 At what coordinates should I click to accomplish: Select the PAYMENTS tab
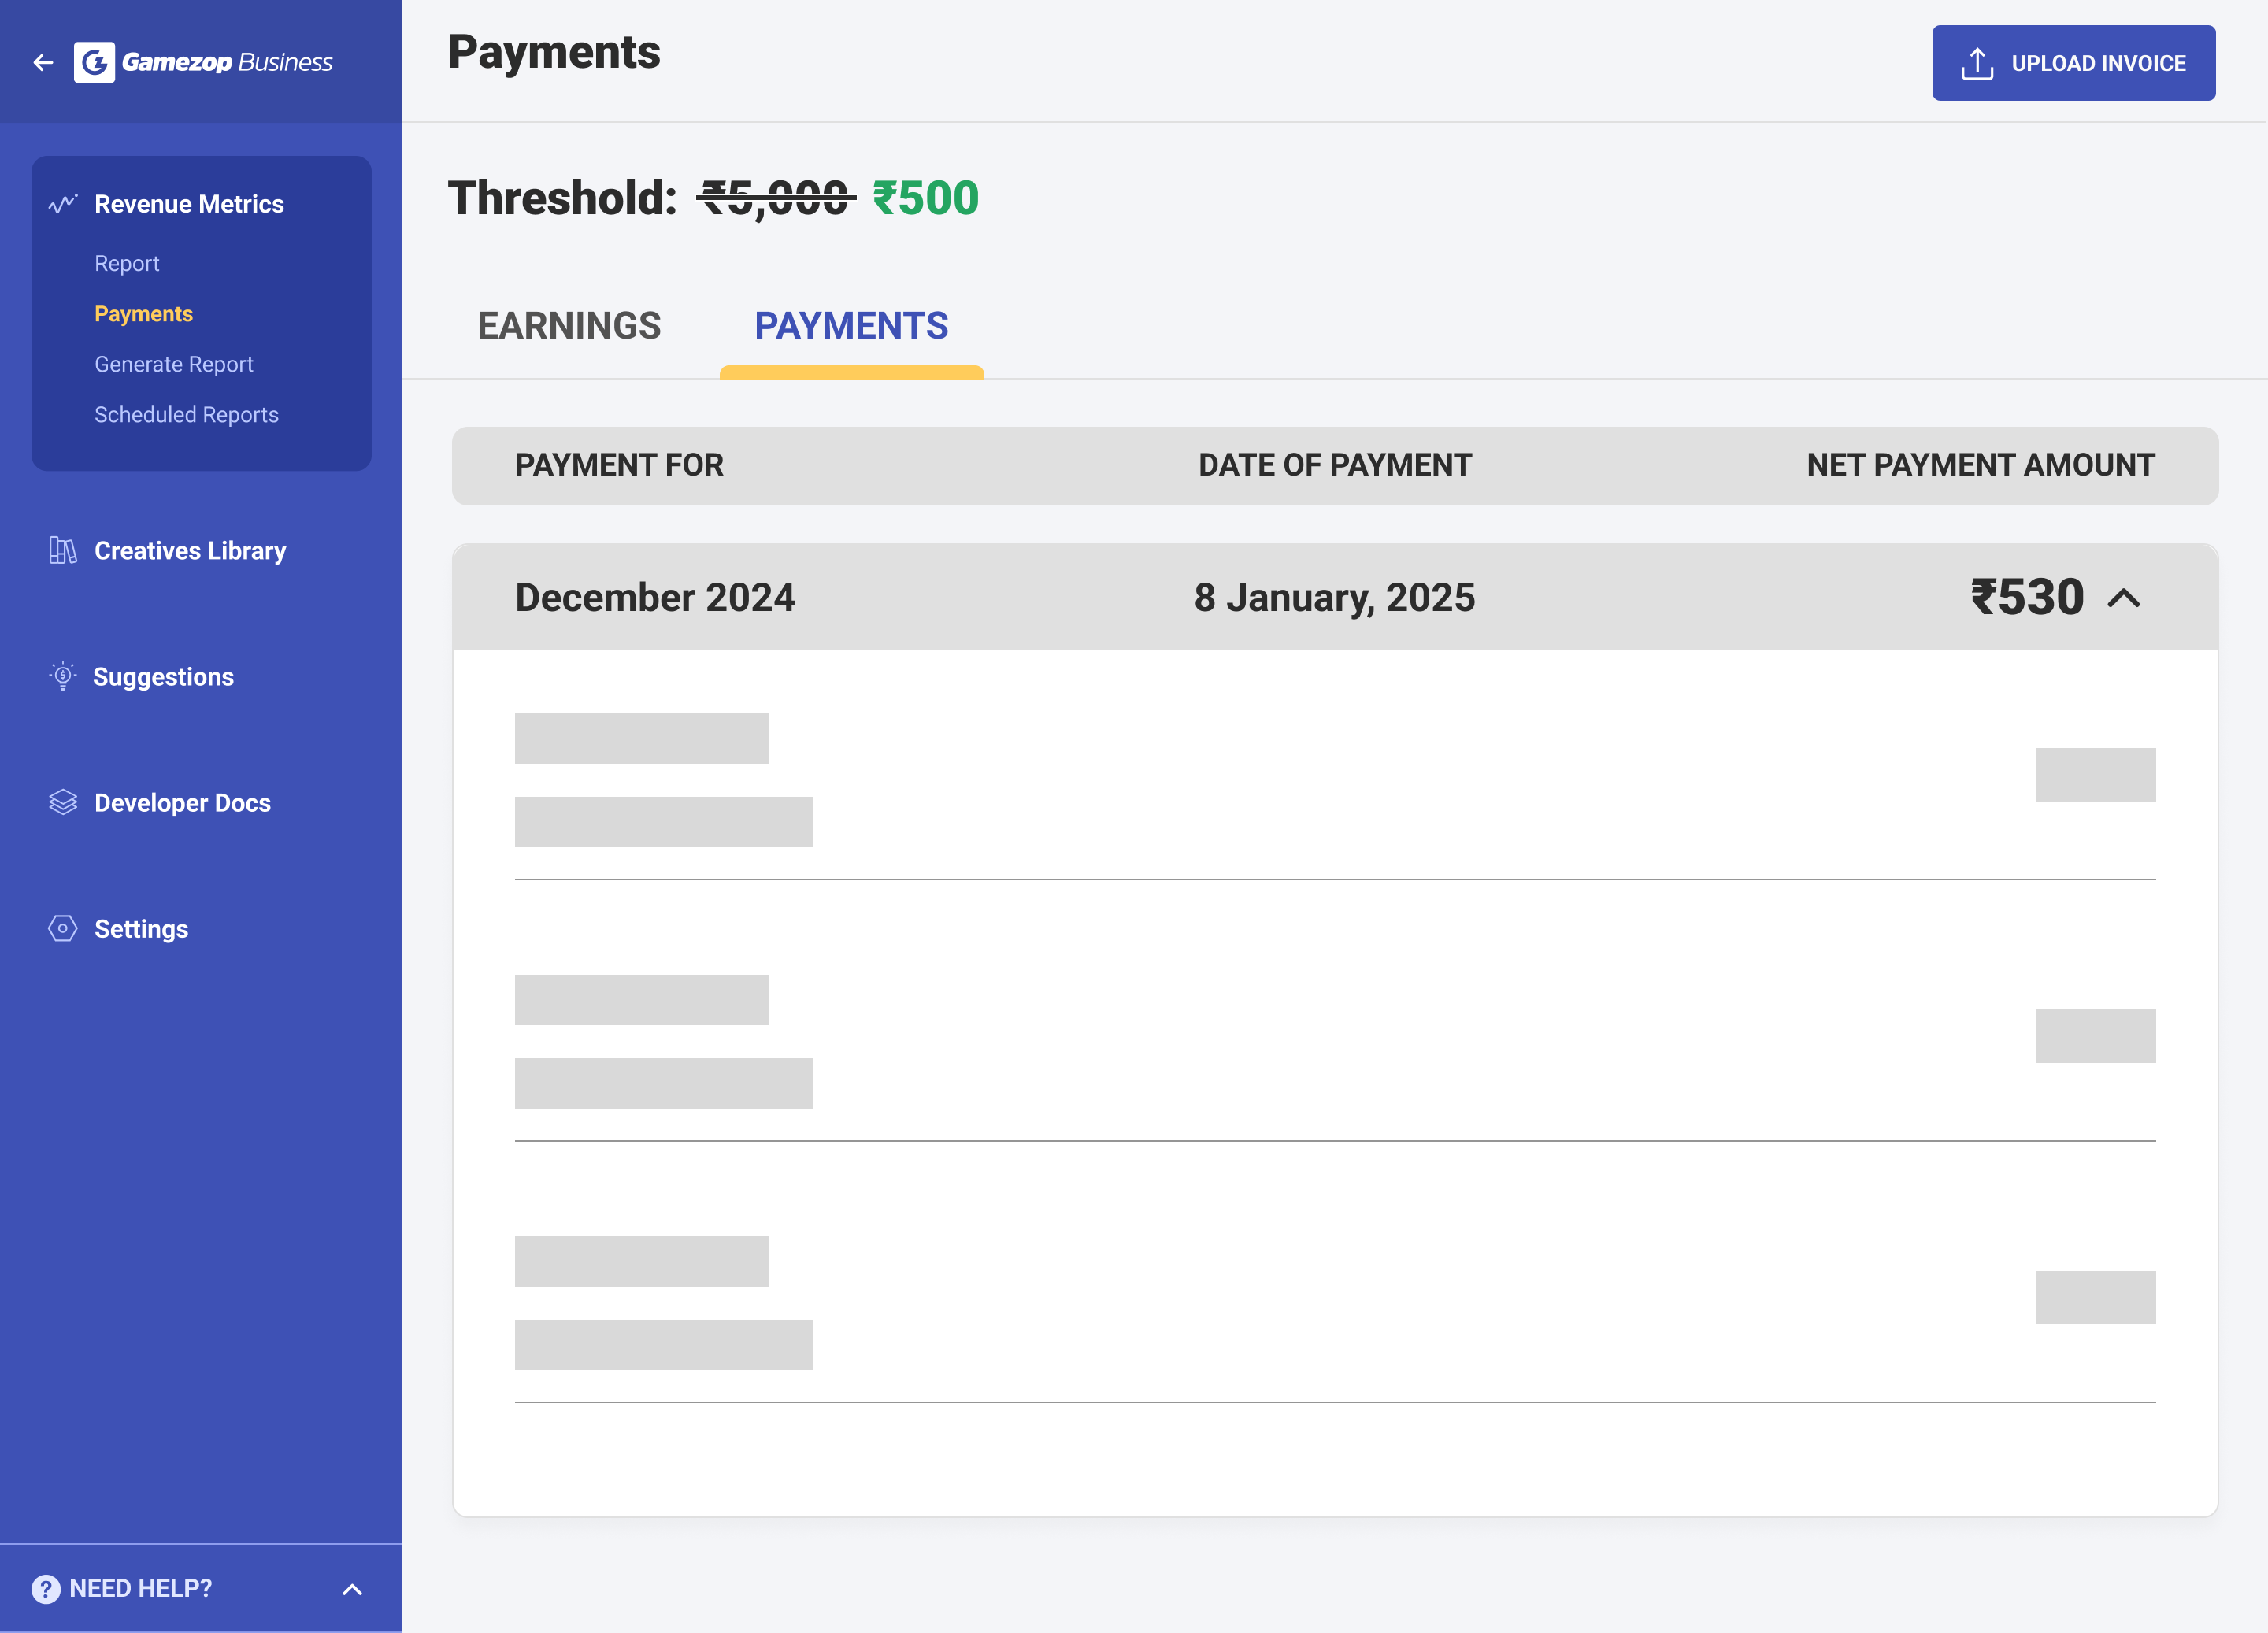pyautogui.click(x=851, y=326)
